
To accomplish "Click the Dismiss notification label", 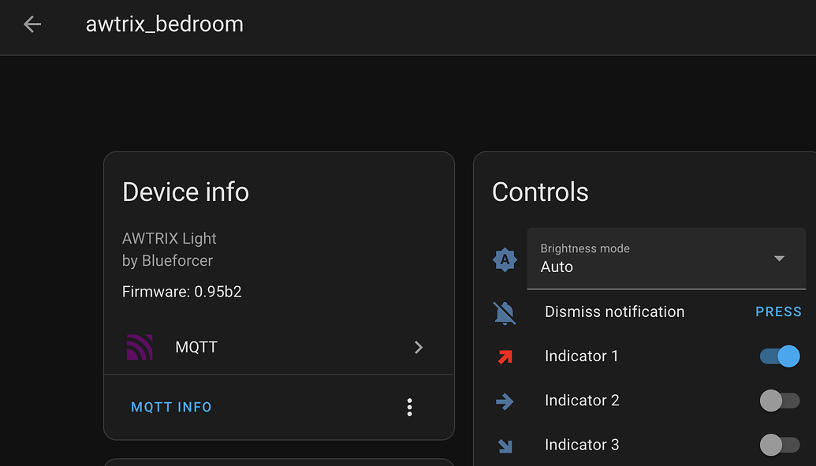I will coord(614,311).
